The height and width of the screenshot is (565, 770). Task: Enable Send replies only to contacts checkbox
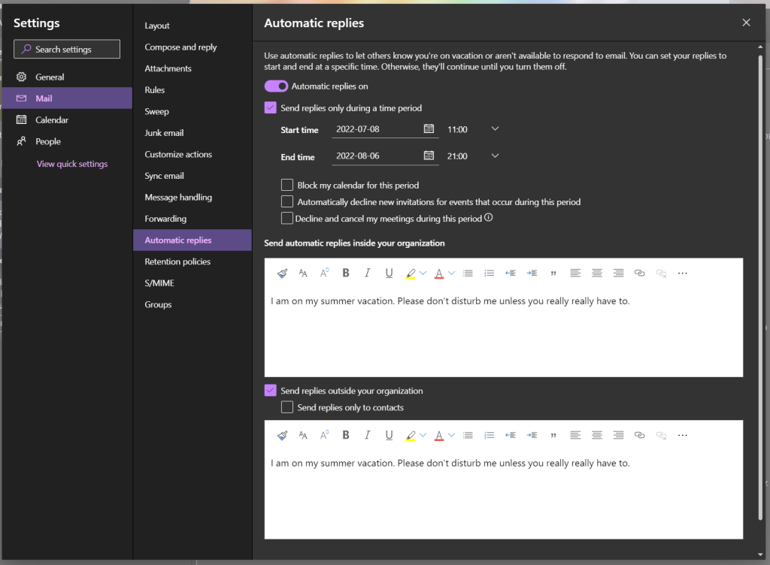(x=287, y=407)
